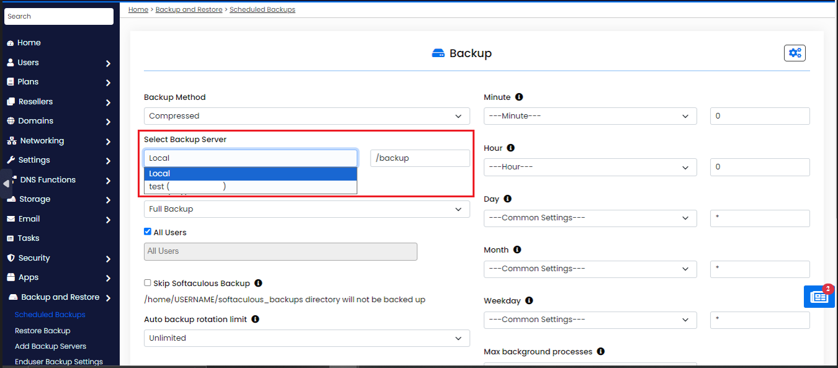Click the /backup path input field
This screenshot has height=368, width=838.
click(420, 158)
